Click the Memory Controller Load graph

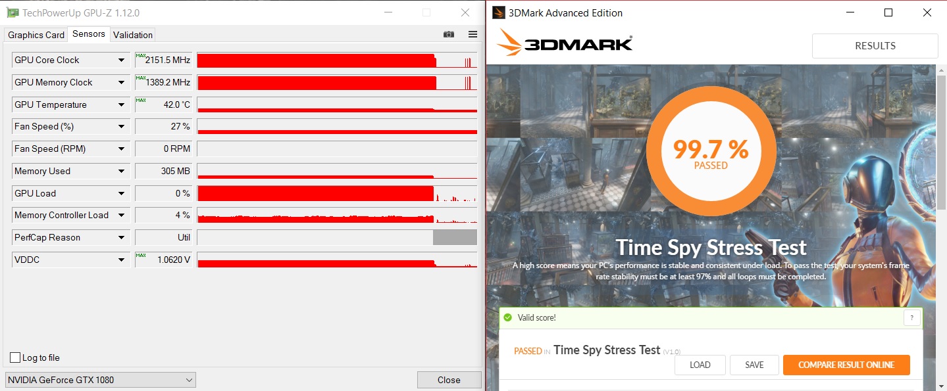tap(337, 215)
